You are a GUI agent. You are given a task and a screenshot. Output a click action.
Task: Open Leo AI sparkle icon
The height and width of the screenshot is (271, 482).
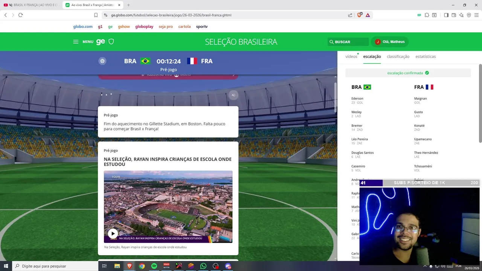click(461, 15)
